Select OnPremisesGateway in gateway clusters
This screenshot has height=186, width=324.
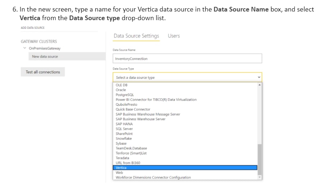45,48
